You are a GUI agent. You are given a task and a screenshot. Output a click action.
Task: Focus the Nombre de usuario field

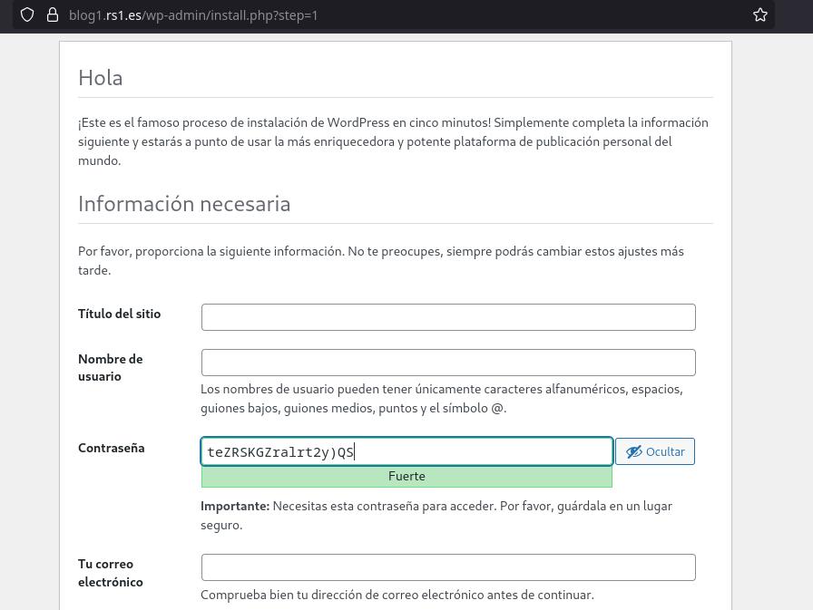448,363
